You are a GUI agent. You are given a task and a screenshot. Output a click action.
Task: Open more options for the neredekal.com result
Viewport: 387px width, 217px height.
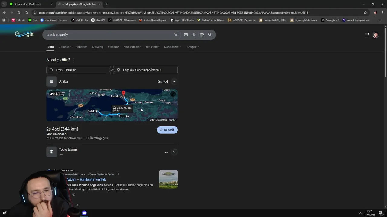tap(118, 174)
